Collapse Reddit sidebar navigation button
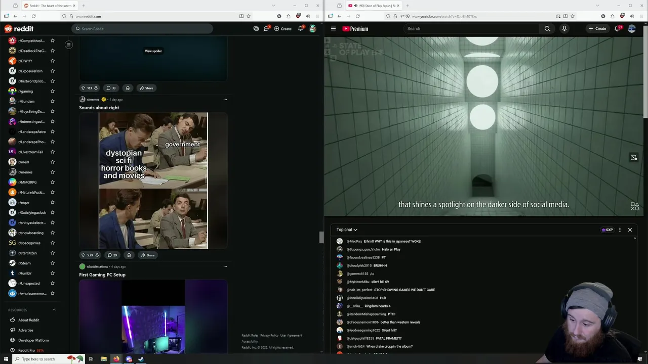Image resolution: width=648 pixels, height=364 pixels. (69, 45)
